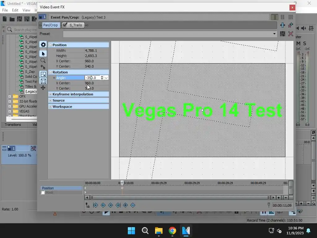317x238 pixels.
Task: Switch to list view layout icon
Action: click(x=275, y=17)
